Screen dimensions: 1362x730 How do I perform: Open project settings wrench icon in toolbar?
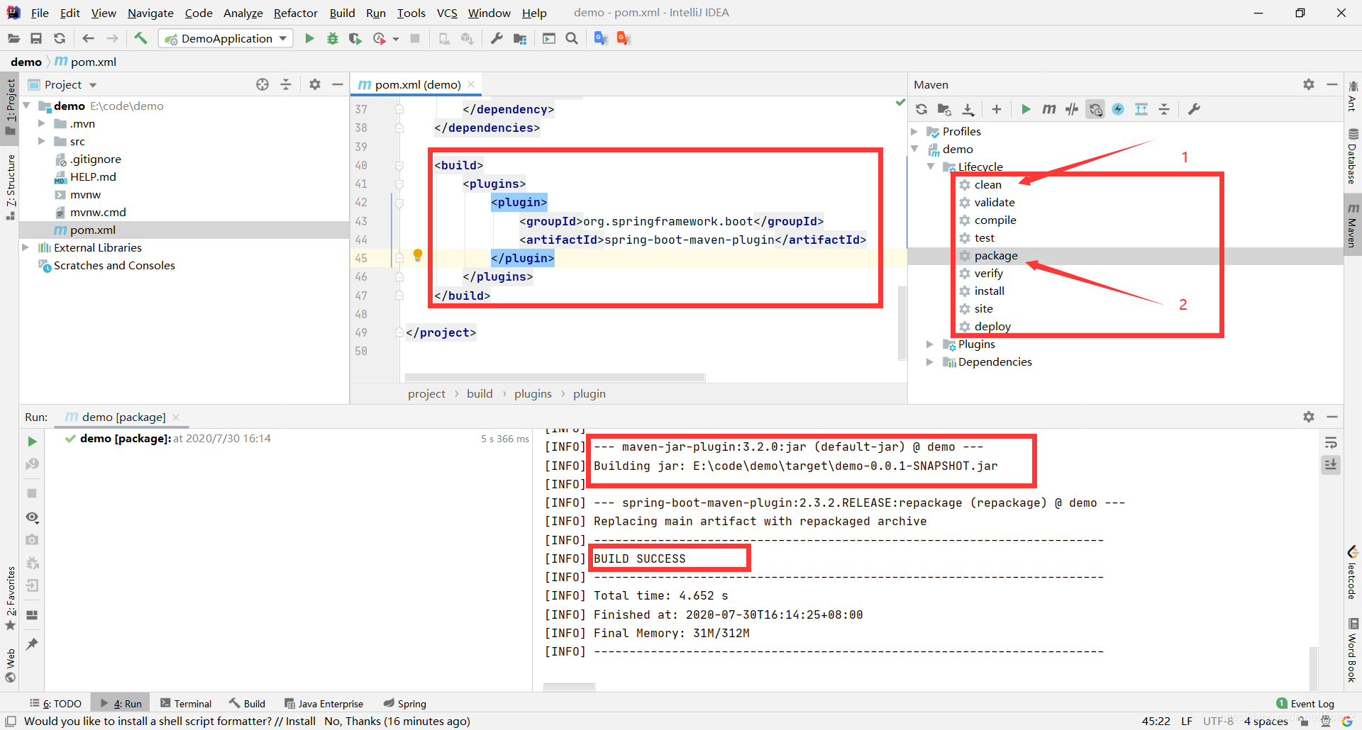point(497,38)
